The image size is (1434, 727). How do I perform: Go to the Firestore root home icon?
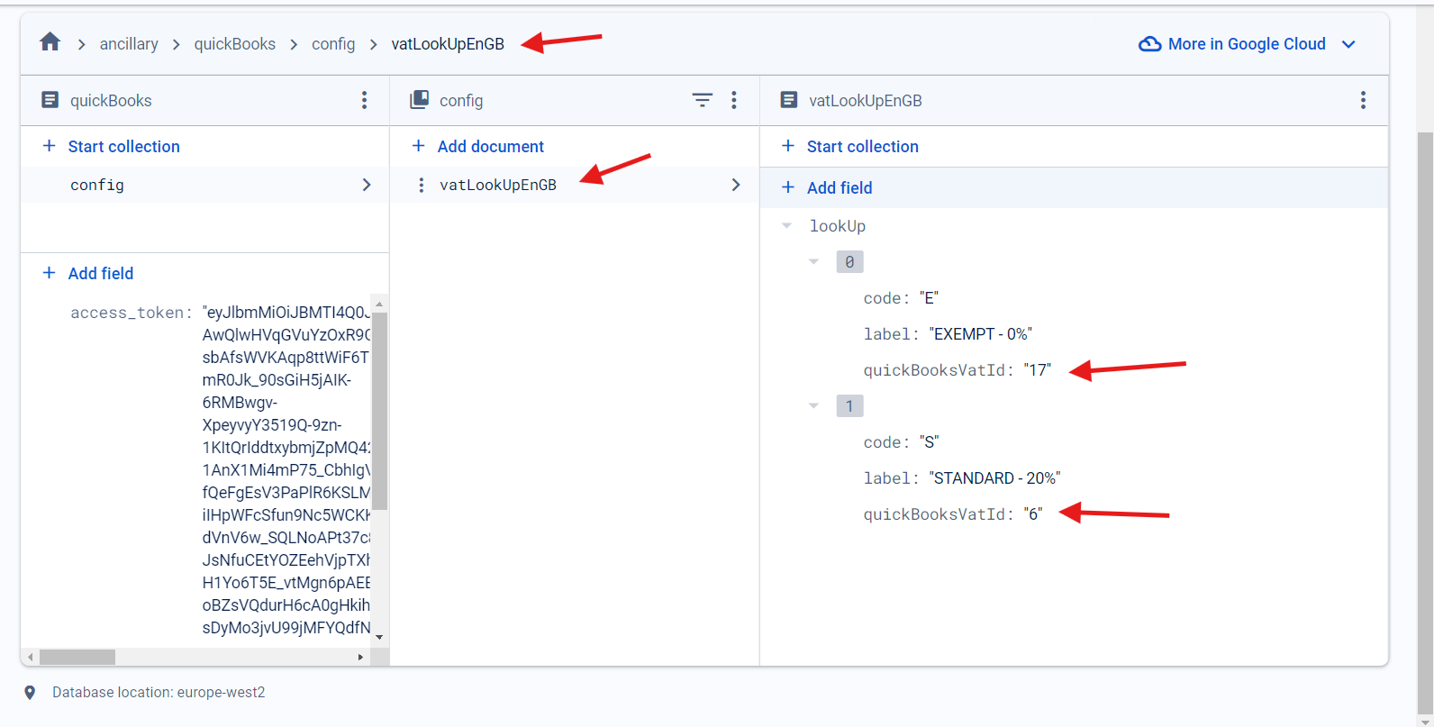click(x=50, y=42)
